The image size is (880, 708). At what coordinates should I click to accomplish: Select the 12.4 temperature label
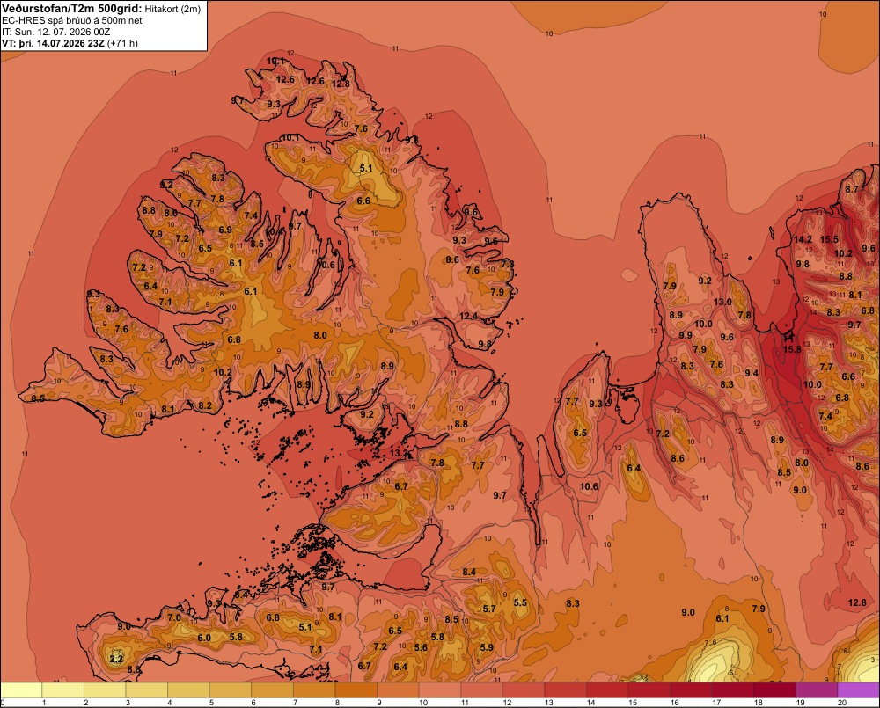[468, 317]
